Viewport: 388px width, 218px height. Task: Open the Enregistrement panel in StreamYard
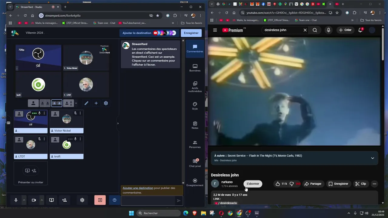tap(195, 183)
